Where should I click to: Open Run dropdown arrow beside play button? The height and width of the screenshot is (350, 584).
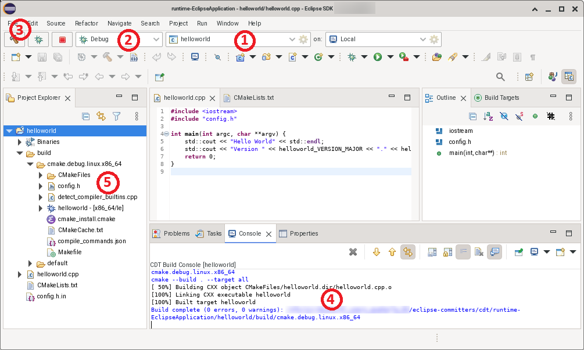[390, 57]
